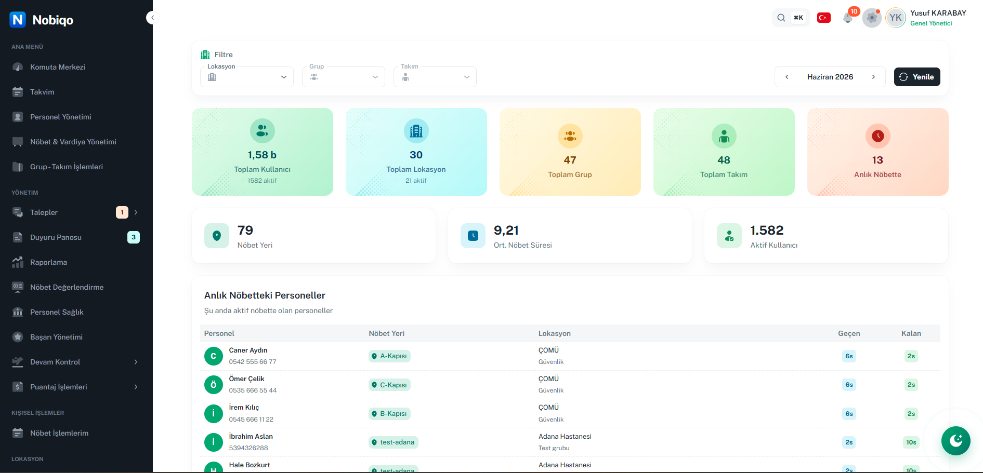Click the test-adana tag for İbrahim Aslan
Screen dimensions: 983x473
coord(394,442)
